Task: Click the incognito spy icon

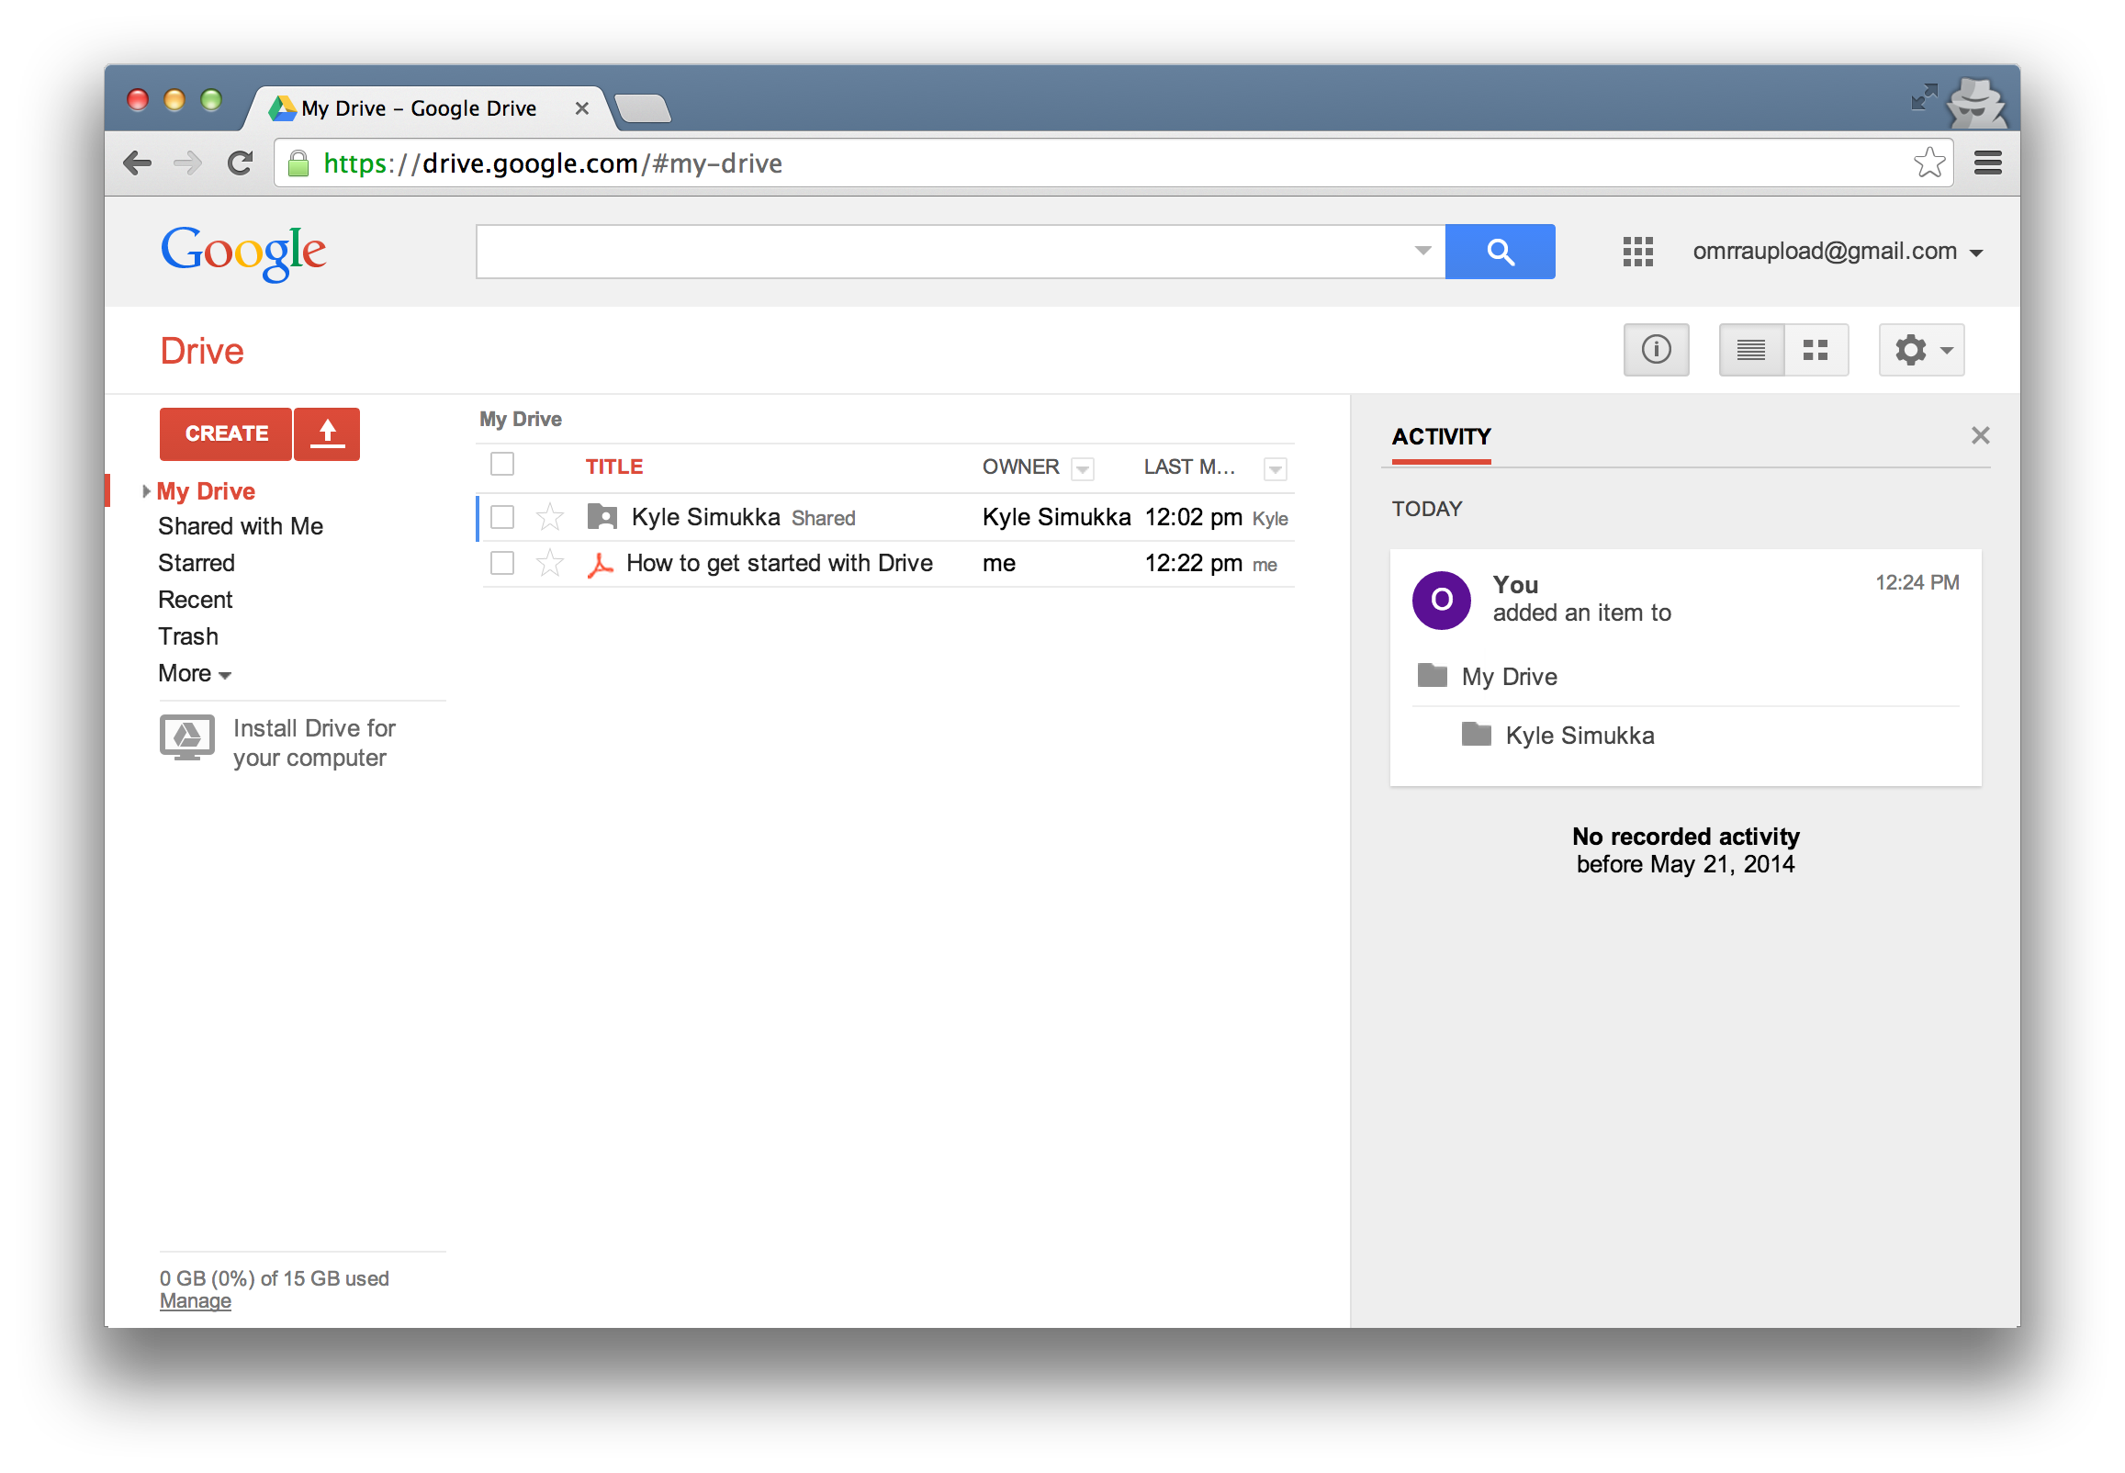Action: (1976, 102)
